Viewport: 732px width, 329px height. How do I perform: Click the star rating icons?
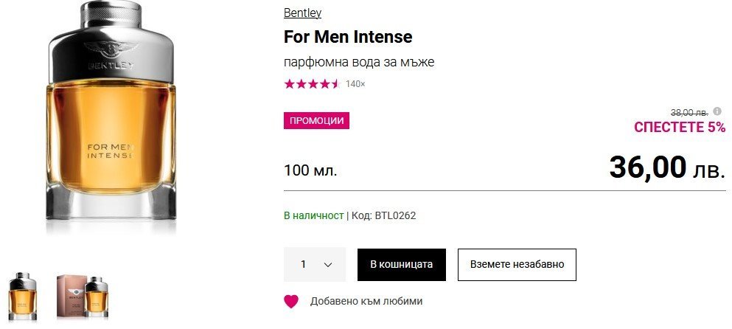pyautogui.click(x=312, y=84)
